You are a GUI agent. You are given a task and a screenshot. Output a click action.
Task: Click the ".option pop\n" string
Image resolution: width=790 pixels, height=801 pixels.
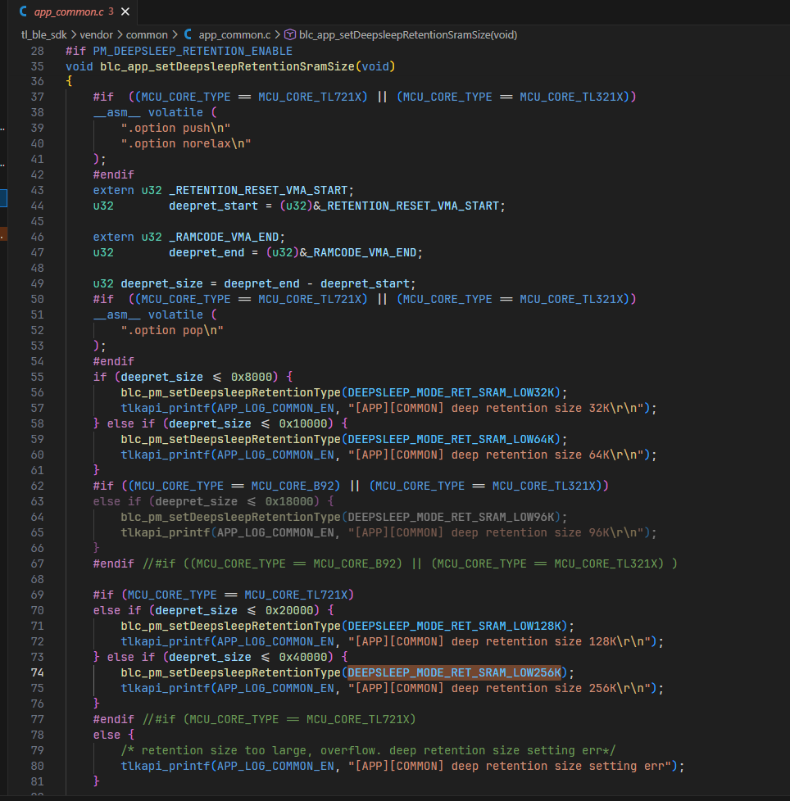pyautogui.click(x=172, y=331)
